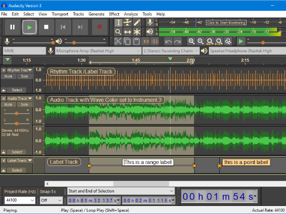Image resolution: width=286 pixels, height=214 pixels.
Task: Collapse the Rhythm Track with arrow
Action: (x=4, y=90)
